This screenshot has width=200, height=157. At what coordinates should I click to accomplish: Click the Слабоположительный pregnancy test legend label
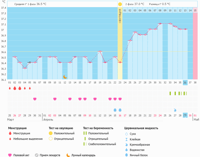(x=102, y=144)
